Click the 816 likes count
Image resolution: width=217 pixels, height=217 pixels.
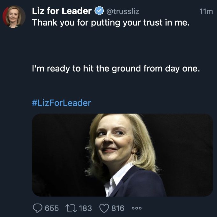[118, 208]
